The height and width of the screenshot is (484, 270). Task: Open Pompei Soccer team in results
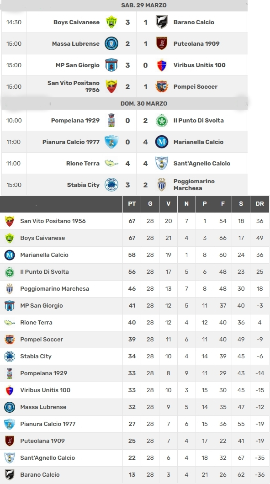pyautogui.click(x=196, y=87)
